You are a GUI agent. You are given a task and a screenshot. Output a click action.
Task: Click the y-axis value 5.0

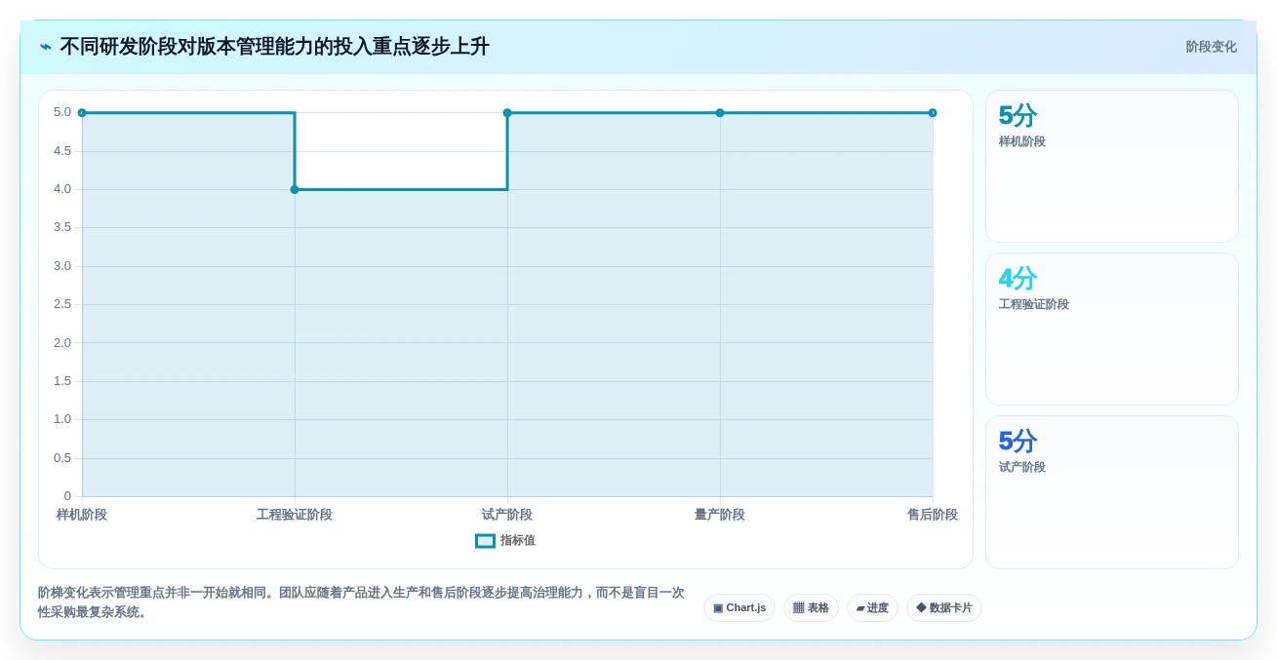click(x=62, y=112)
